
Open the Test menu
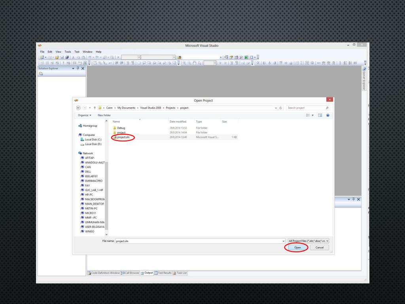[x=77, y=52]
